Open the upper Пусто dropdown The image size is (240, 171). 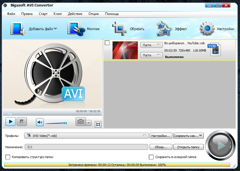click(x=151, y=45)
